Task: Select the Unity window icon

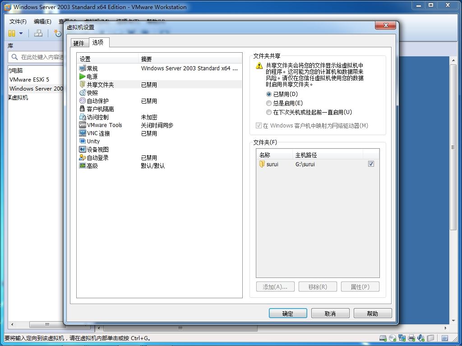Action: pyautogui.click(x=83, y=141)
